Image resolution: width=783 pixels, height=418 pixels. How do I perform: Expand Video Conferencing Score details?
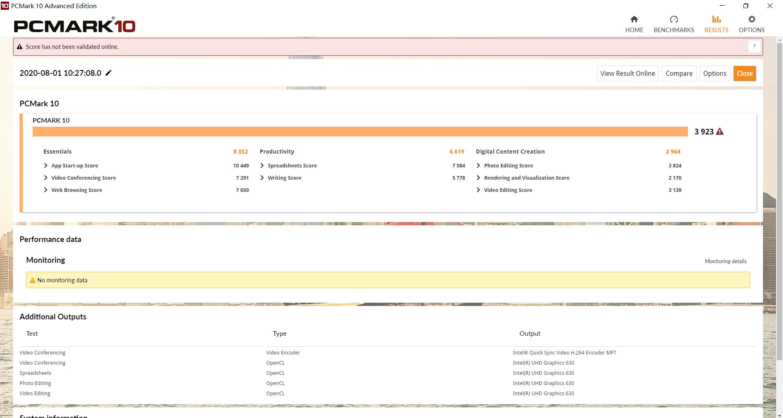pyautogui.click(x=46, y=178)
